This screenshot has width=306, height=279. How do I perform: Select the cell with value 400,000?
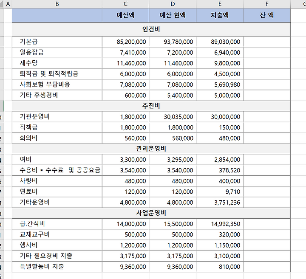[x=220, y=181]
